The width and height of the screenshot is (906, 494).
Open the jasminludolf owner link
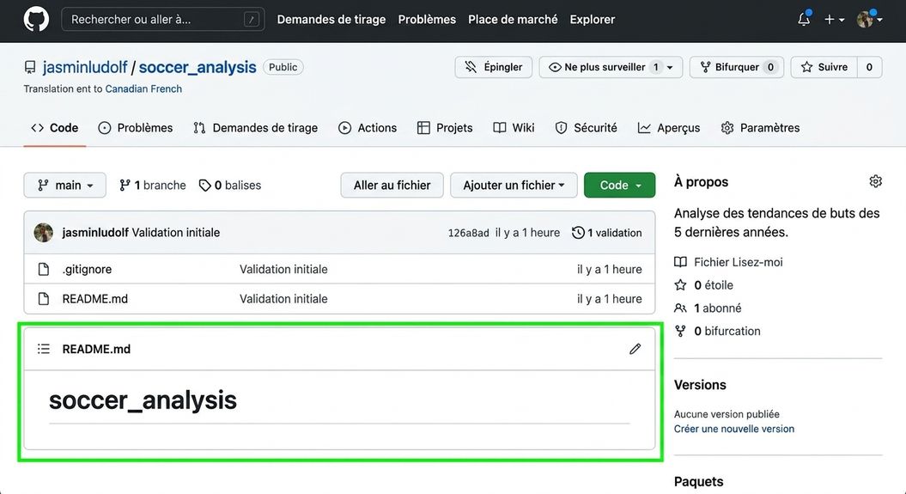point(85,67)
